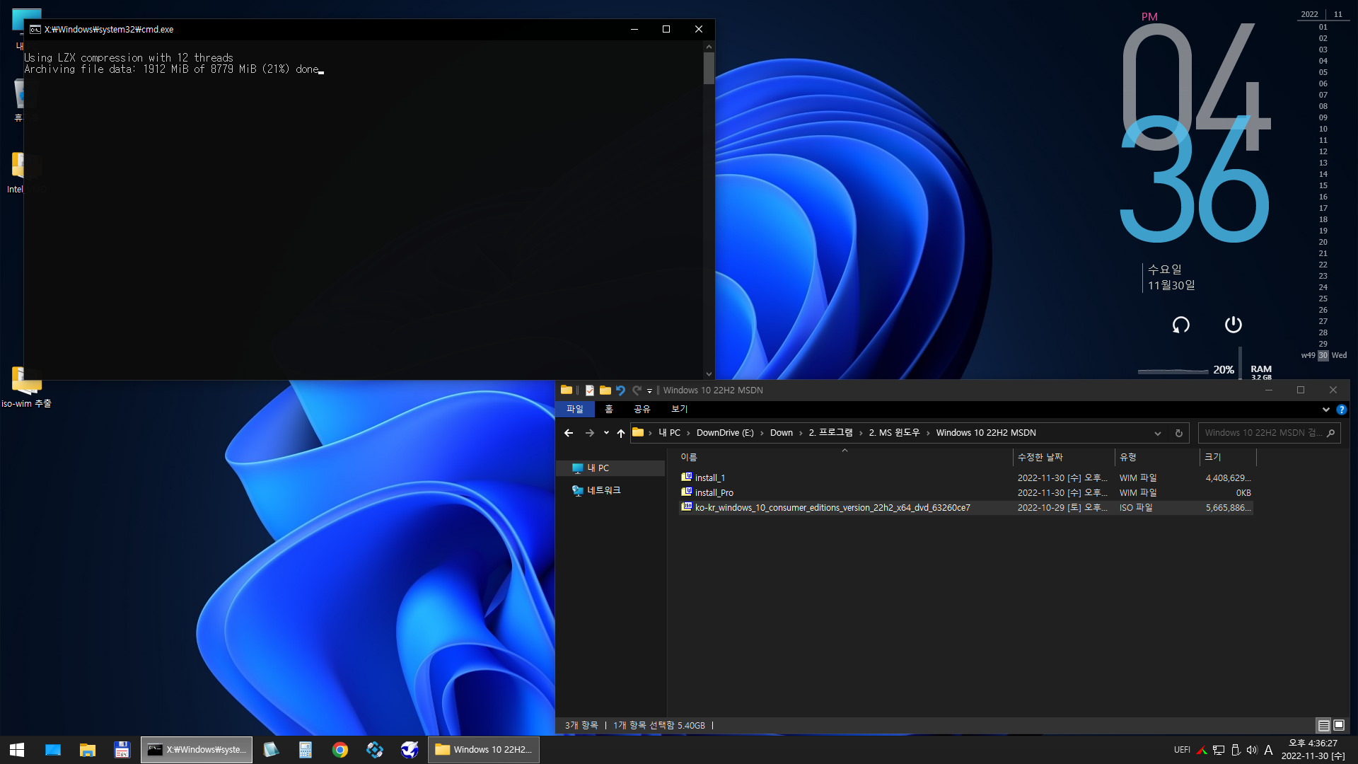The image size is (1358, 764).
Task: Go up one folder level in Explorer
Action: (621, 433)
